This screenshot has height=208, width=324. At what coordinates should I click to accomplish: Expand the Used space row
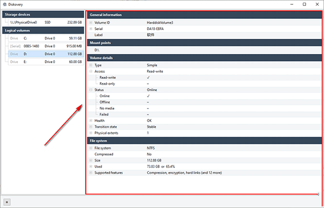point(91,166)
